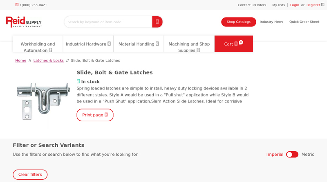Click the phone icon beside 1(800) 253-0421
This screenshot has height=183, width=327.
point(17,5)
